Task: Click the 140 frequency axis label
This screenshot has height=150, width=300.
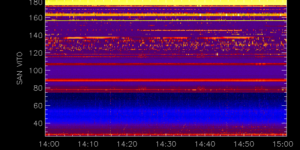Action: pyautogui.click(x=36, y=35)
